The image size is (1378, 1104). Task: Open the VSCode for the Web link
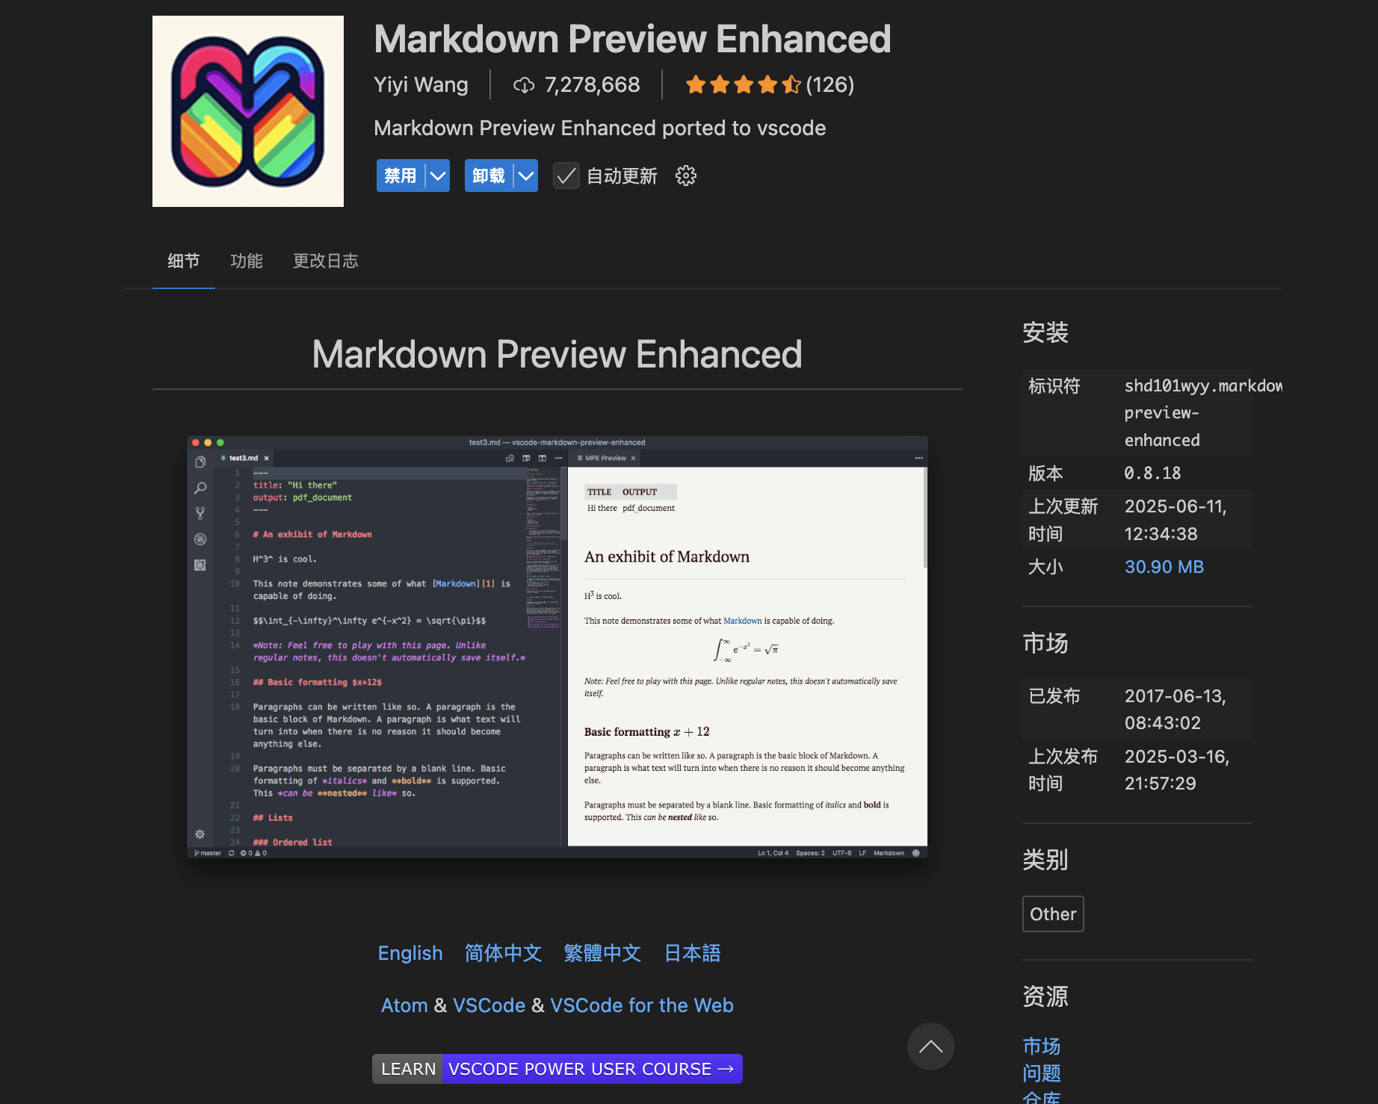[x=642, y=1005]
